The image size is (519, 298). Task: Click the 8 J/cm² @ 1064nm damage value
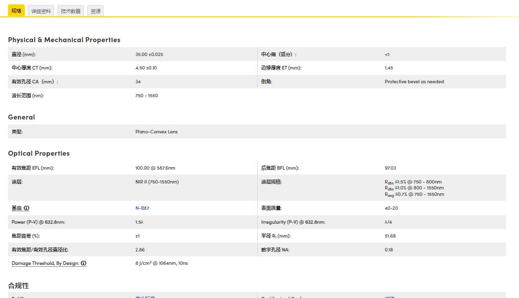pos(162,263)
